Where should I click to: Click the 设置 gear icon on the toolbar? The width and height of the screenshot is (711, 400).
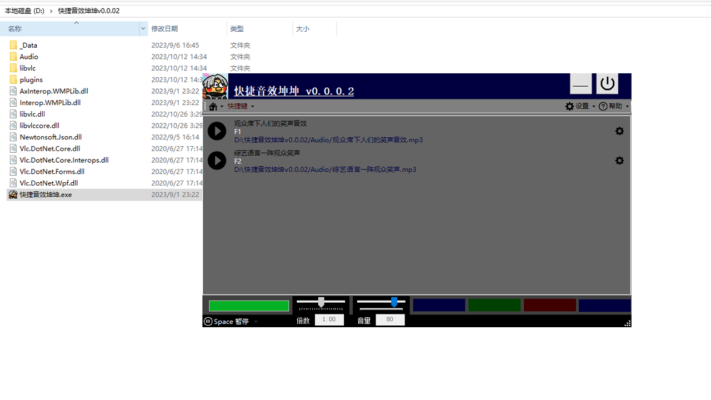(x=569, y=106)
